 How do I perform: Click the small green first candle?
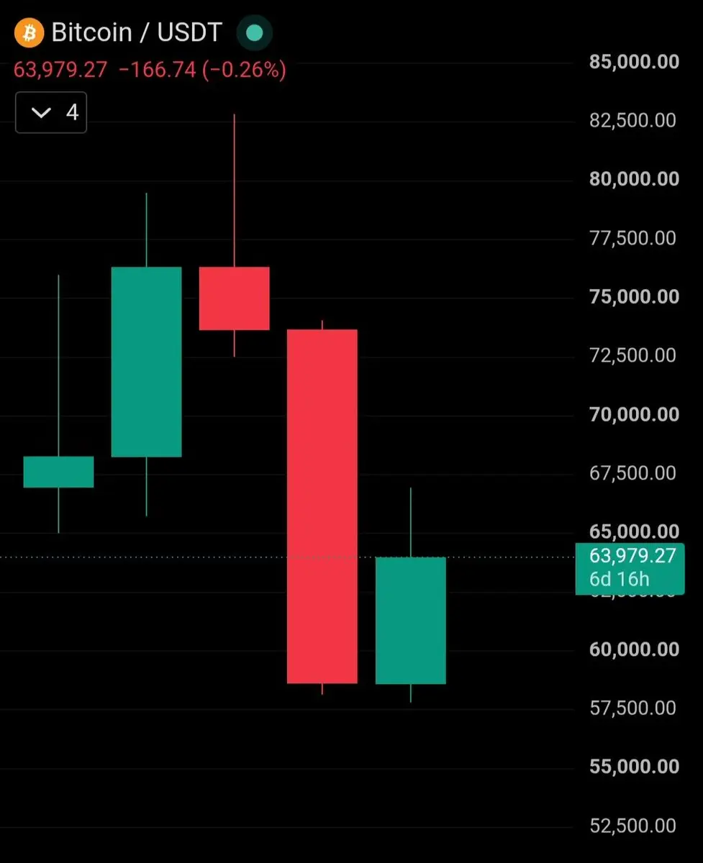[x=58, y=472]
